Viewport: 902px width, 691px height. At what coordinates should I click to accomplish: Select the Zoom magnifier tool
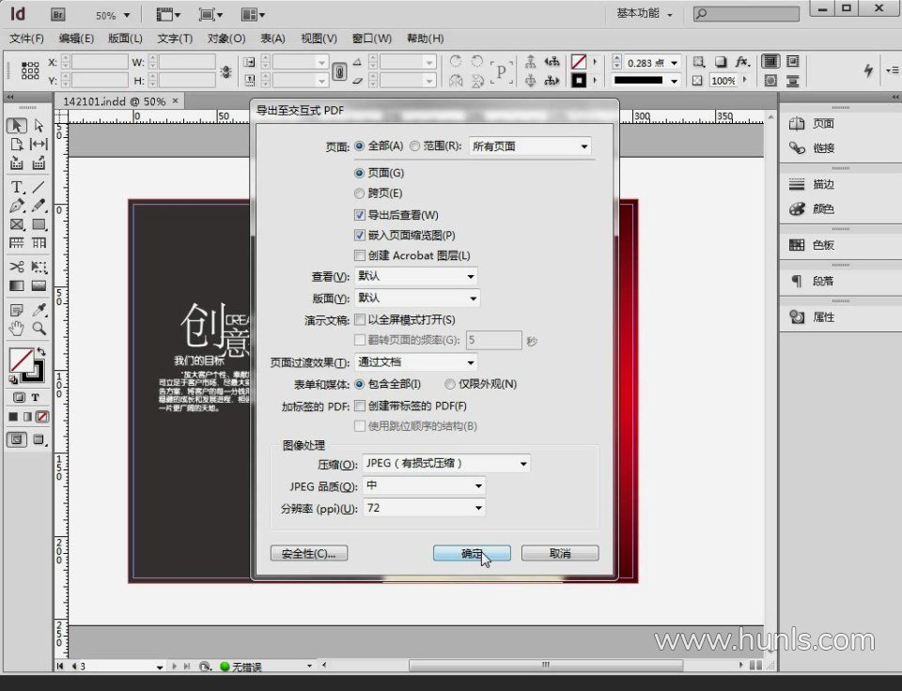[x=39, y=329]
